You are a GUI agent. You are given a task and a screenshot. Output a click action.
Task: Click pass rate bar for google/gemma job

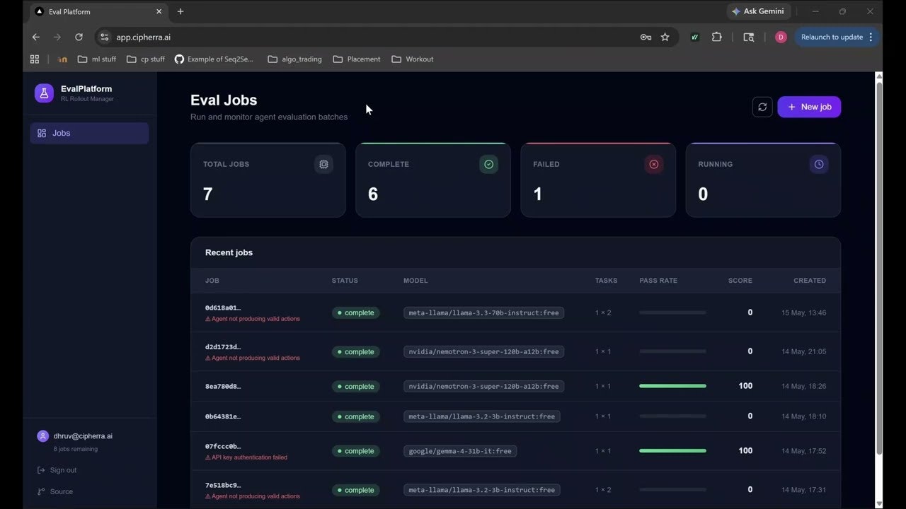tap(672, 450)
